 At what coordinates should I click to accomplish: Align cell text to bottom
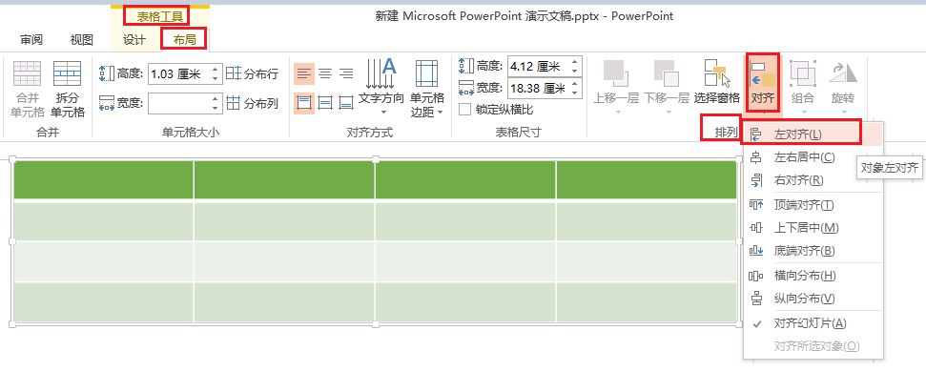pos(347,103)
